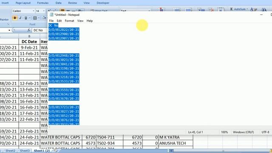This screenshot has height=153, width=272.
Task: Click Notepad line D/D/013023/20-21
Action: click(x=64, y=60)
